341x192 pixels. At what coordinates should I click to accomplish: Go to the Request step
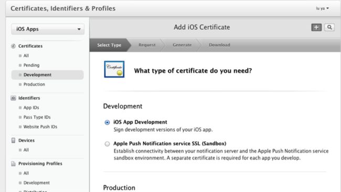pyautogui.click(x=147, y=45)
